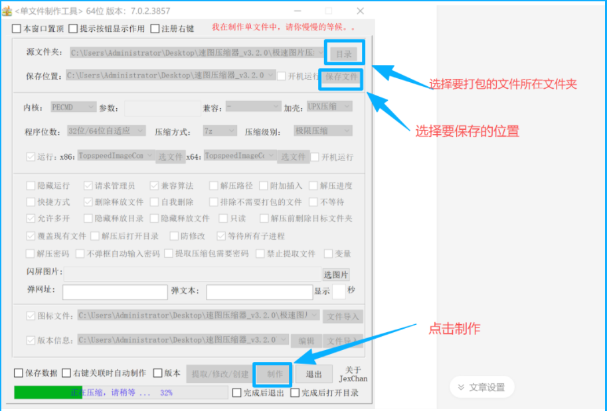The width and height of the screenshot is (607, 411).
Task: Click the 目录 button to choose source folder
Action: 345,53
